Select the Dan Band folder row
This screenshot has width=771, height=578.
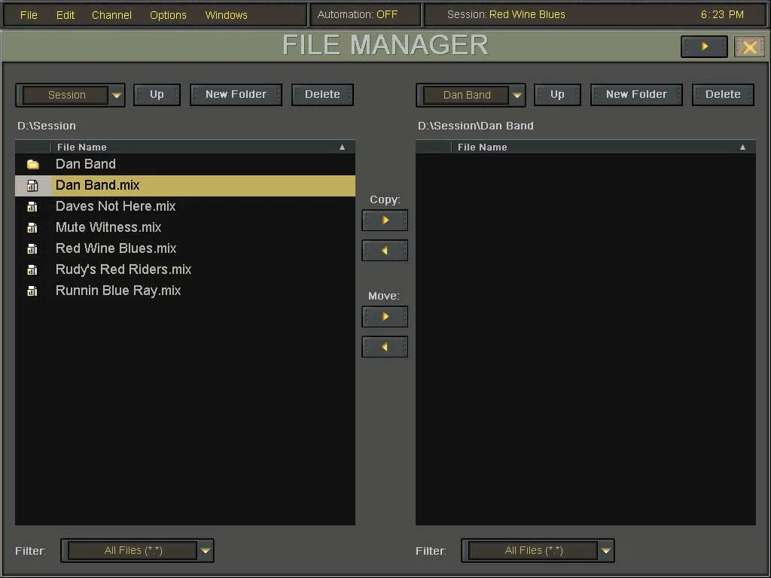click(185, 164)
